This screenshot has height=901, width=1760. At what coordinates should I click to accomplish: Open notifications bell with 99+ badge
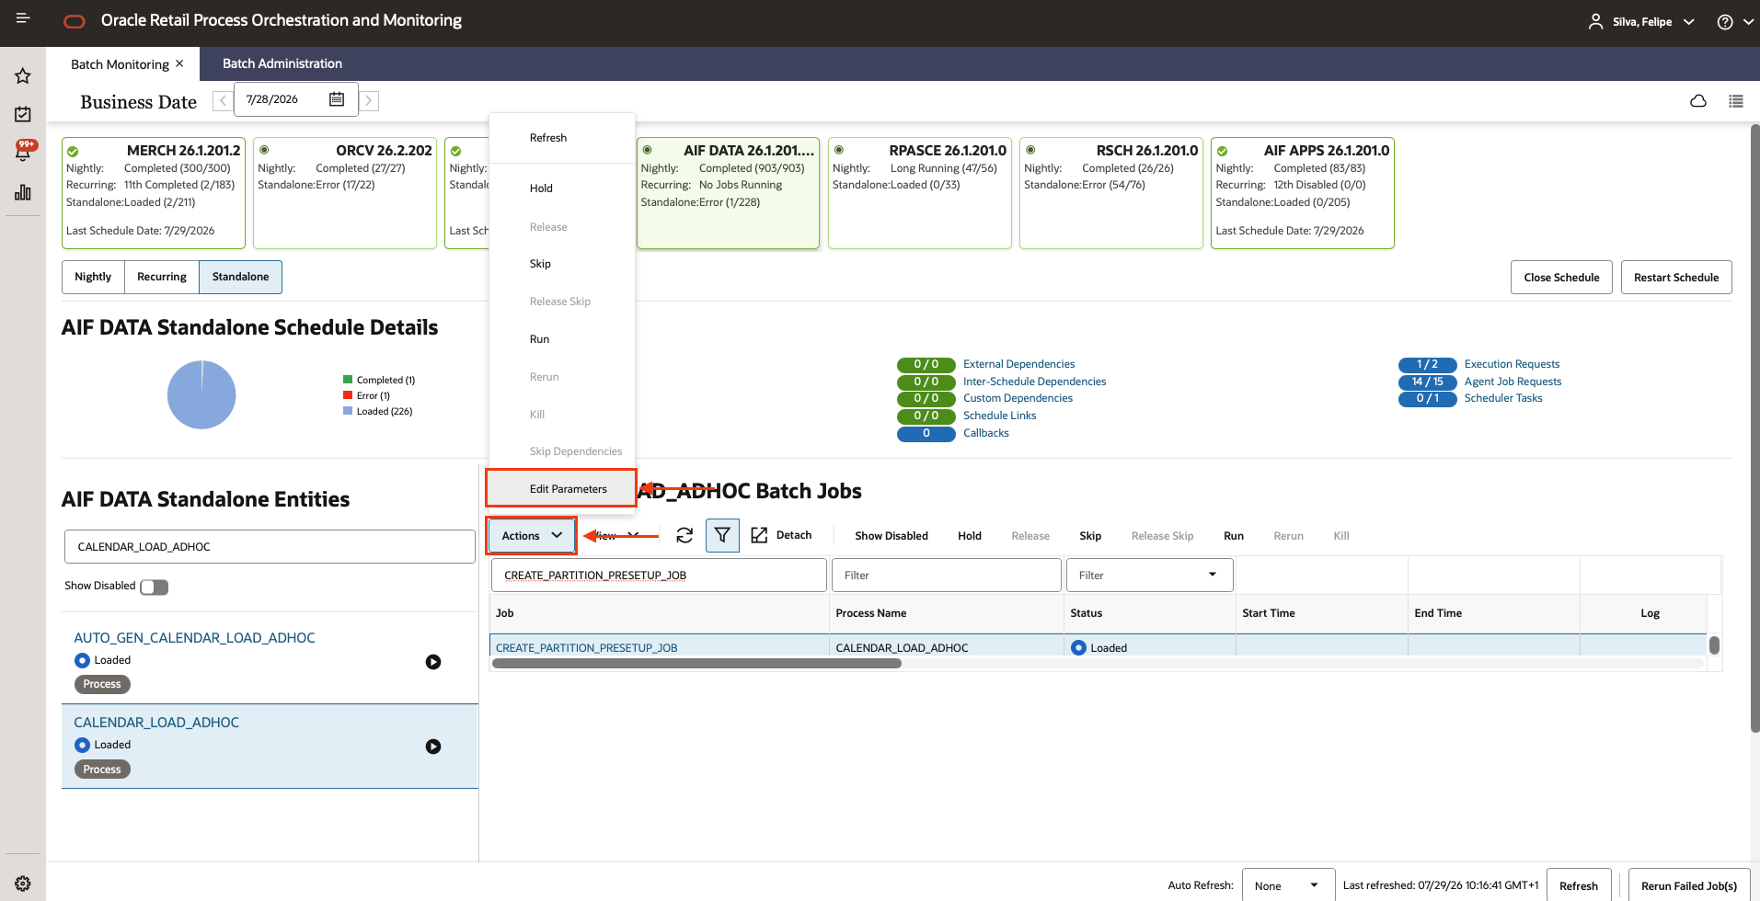[x=24, y=151]
